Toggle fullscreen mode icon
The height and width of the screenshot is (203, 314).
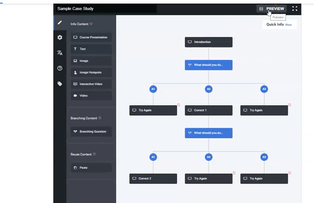pos(295,8)
